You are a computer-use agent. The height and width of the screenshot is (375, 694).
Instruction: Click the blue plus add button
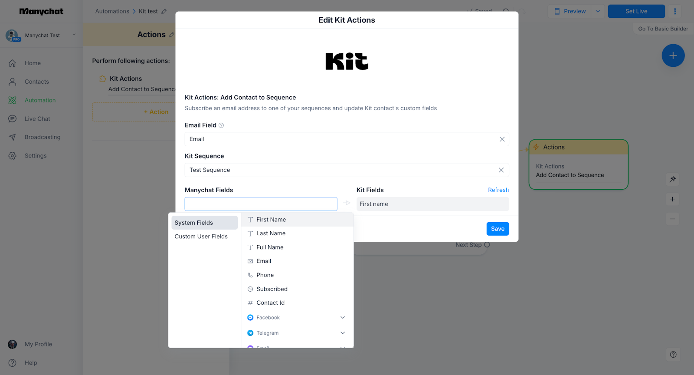tap(673, 56)
